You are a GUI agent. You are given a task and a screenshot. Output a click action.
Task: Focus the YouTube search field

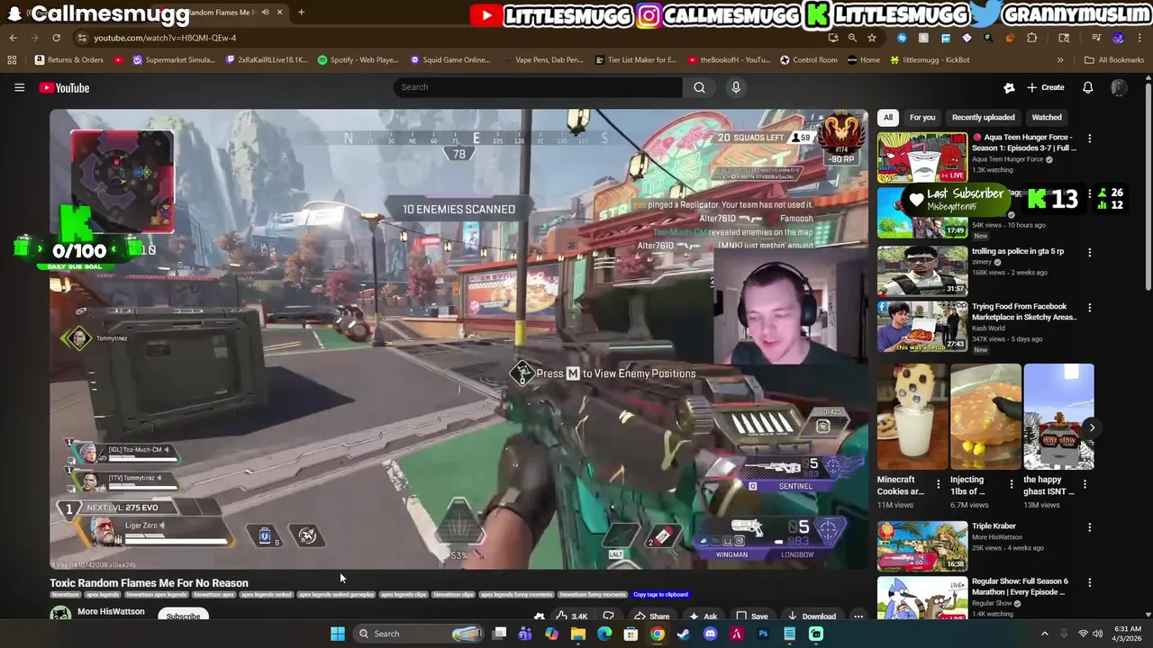pyautogui.click(x=538, y=87)
